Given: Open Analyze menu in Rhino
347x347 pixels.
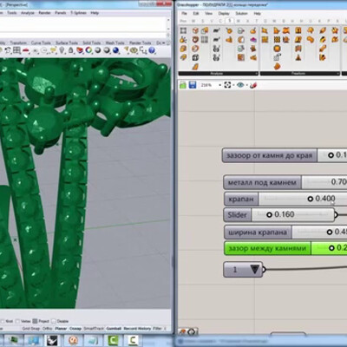Looking at the screenshot, I should point(28,13).
